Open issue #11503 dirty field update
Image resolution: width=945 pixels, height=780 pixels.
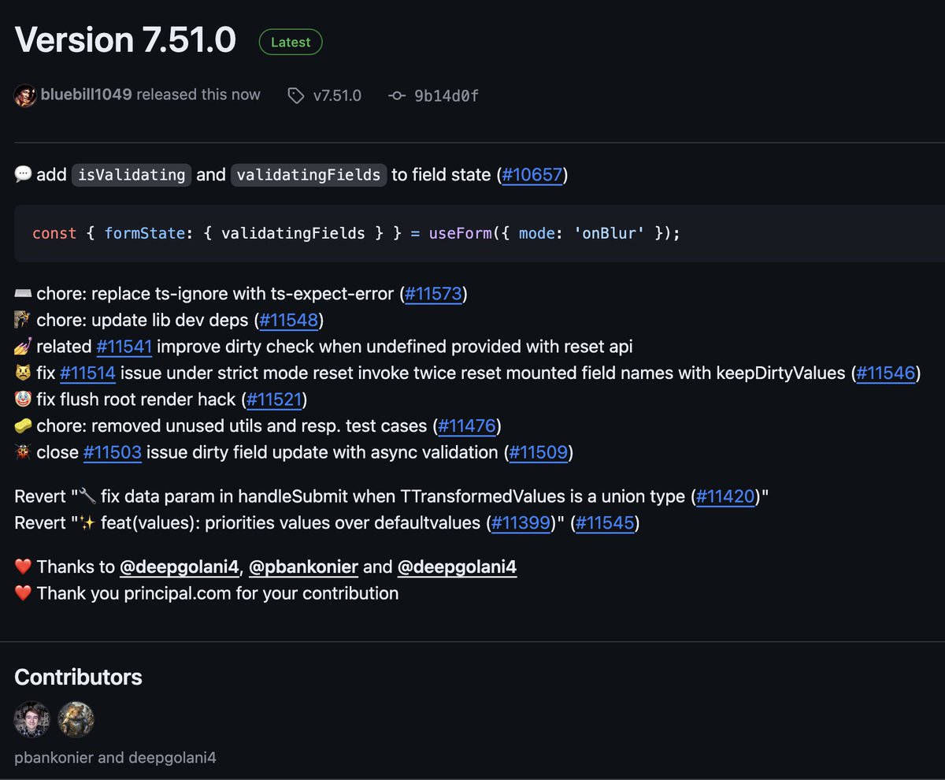click(113, 452)
